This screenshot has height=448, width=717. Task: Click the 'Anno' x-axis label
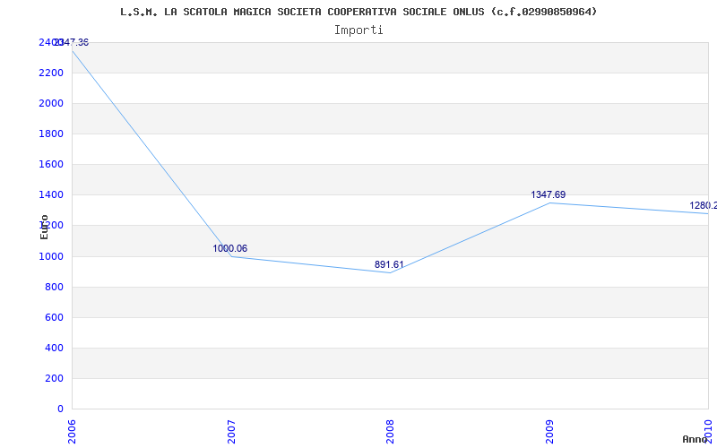[x=695, y=439]
